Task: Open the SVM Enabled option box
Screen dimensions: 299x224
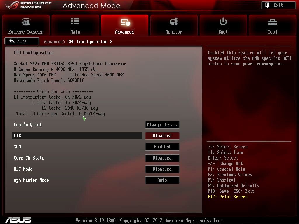Action: coord(162,147)
